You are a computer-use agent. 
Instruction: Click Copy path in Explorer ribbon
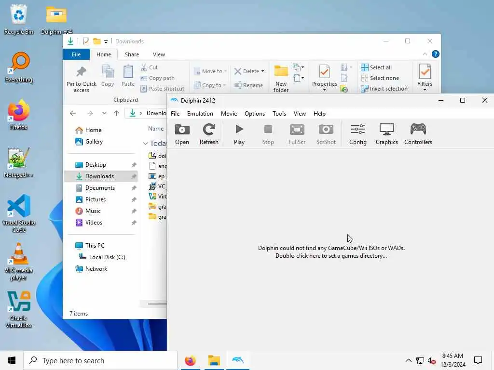click(157, 78)
